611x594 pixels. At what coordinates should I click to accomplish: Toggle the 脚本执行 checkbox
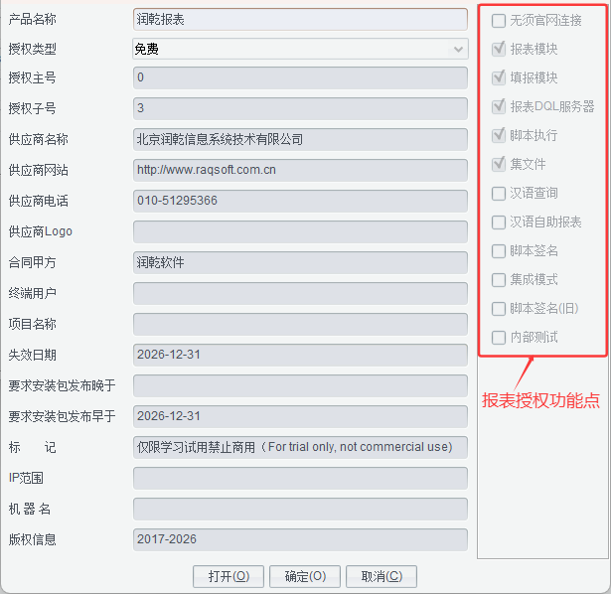click(x=499, y=135)
